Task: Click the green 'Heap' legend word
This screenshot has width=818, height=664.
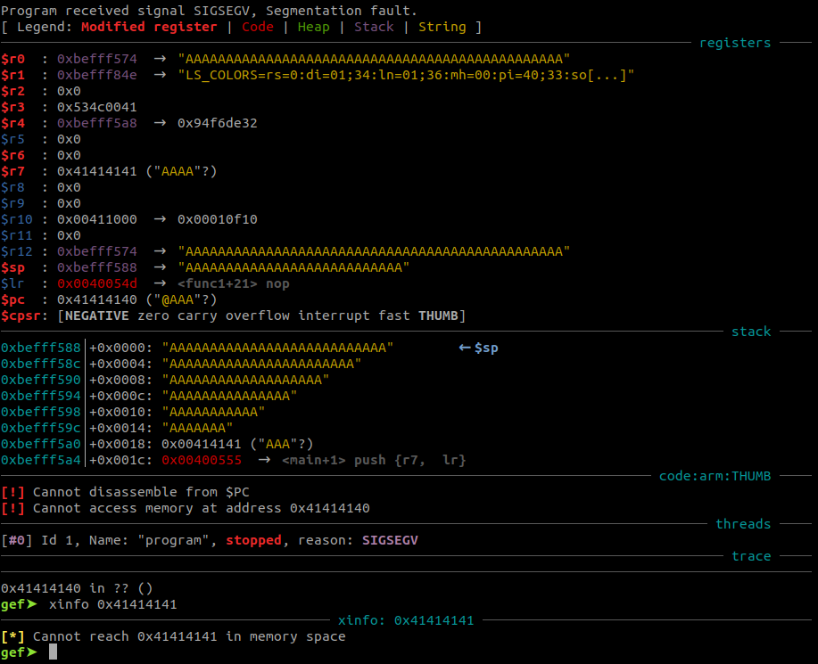Action: 313,27
